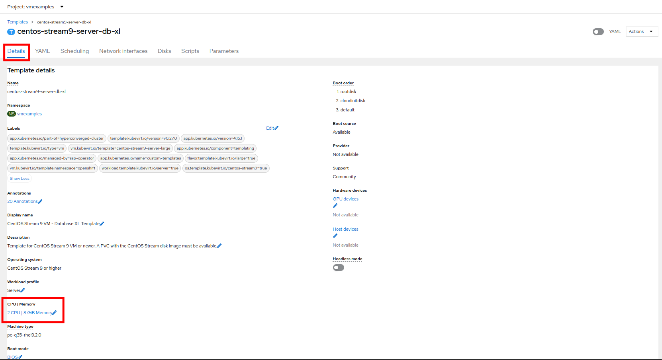Click the default boot order entry
The width and height of the screenshot is (662, 360).
(347, 110)
